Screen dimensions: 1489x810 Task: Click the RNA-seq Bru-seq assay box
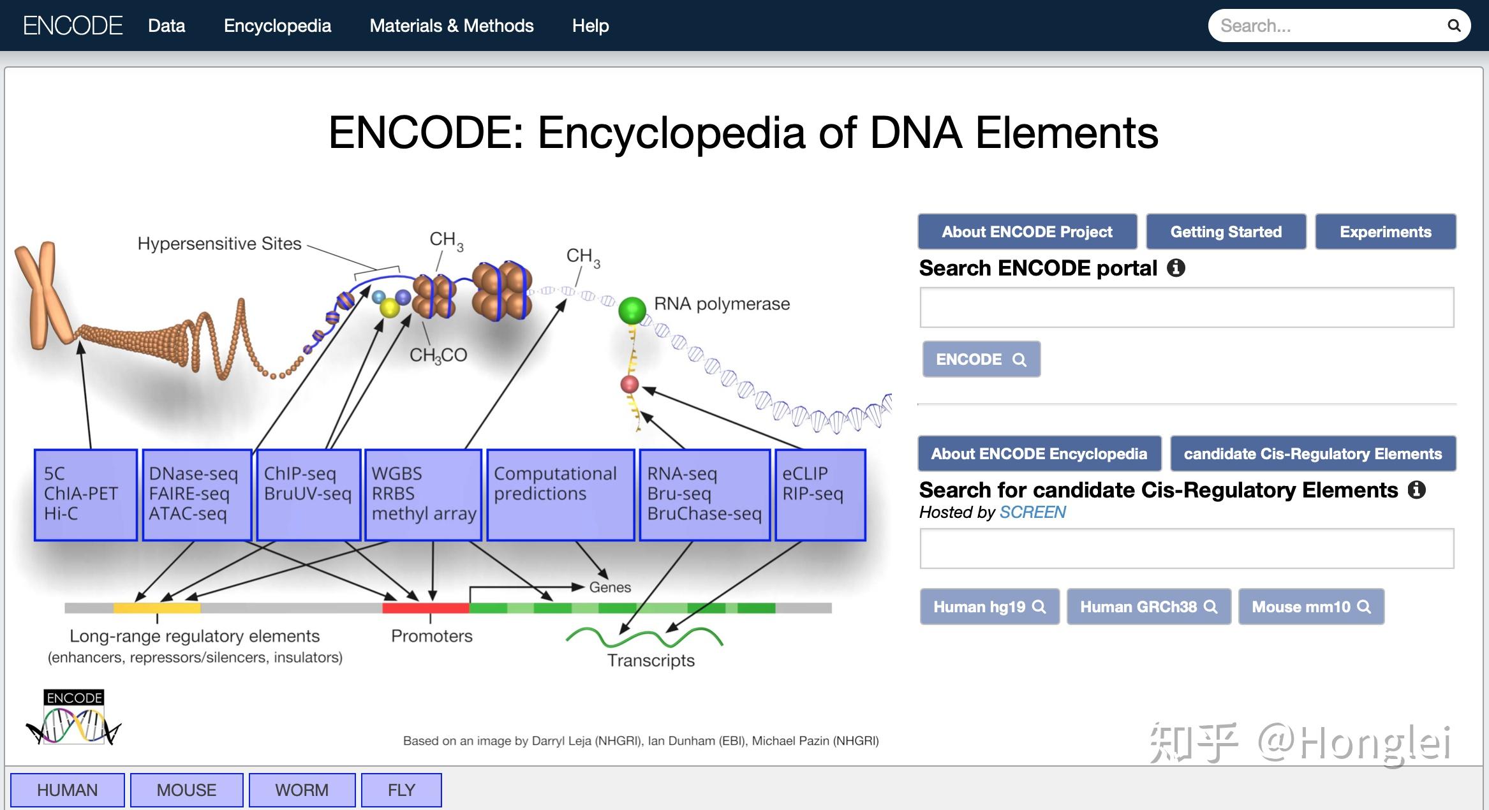click(704, 495)
